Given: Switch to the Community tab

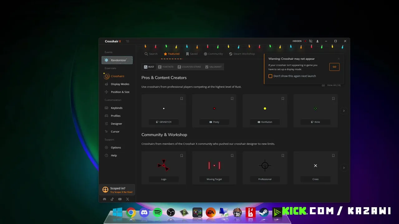Looking at the screenshot, I should (213, 54).
